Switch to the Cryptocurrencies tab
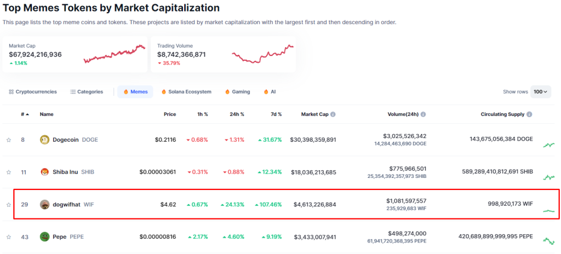The height and width of the screenshot is (254, 561). (32, 92)
